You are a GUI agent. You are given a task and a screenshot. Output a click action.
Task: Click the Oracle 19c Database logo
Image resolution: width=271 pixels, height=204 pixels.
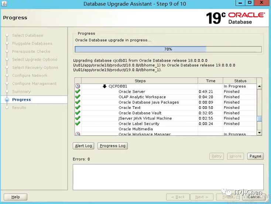coord(236,18)
